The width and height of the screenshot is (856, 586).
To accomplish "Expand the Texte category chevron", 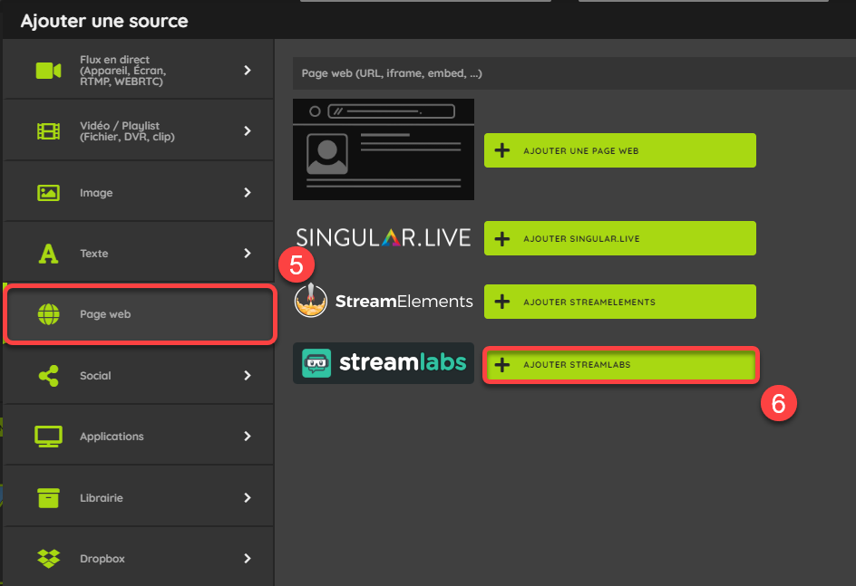I will [248, 253].
